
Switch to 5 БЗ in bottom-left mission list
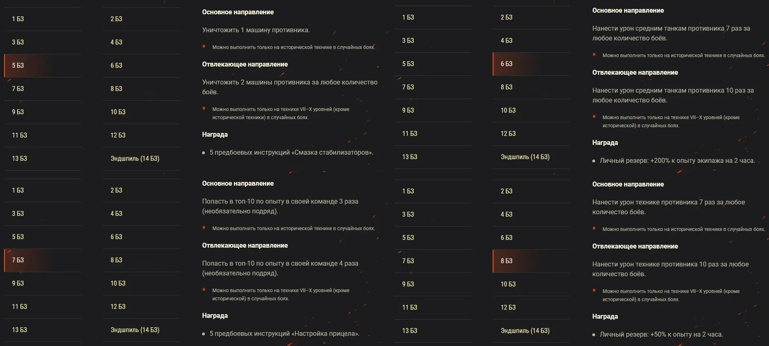(x=18, y=237)
